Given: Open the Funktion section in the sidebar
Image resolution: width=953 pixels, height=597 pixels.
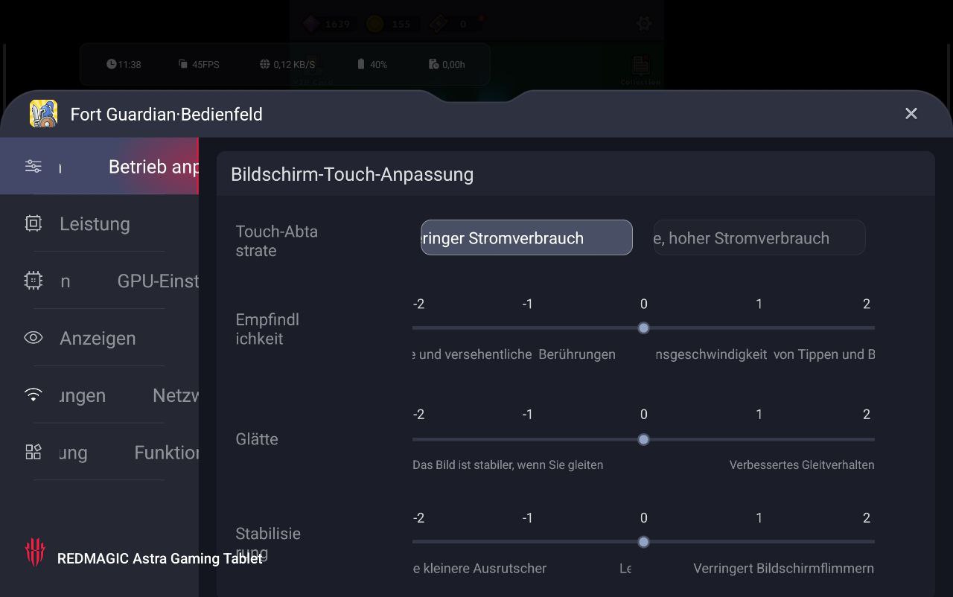Looking at the screenshot, I should [x=99, y=453].
